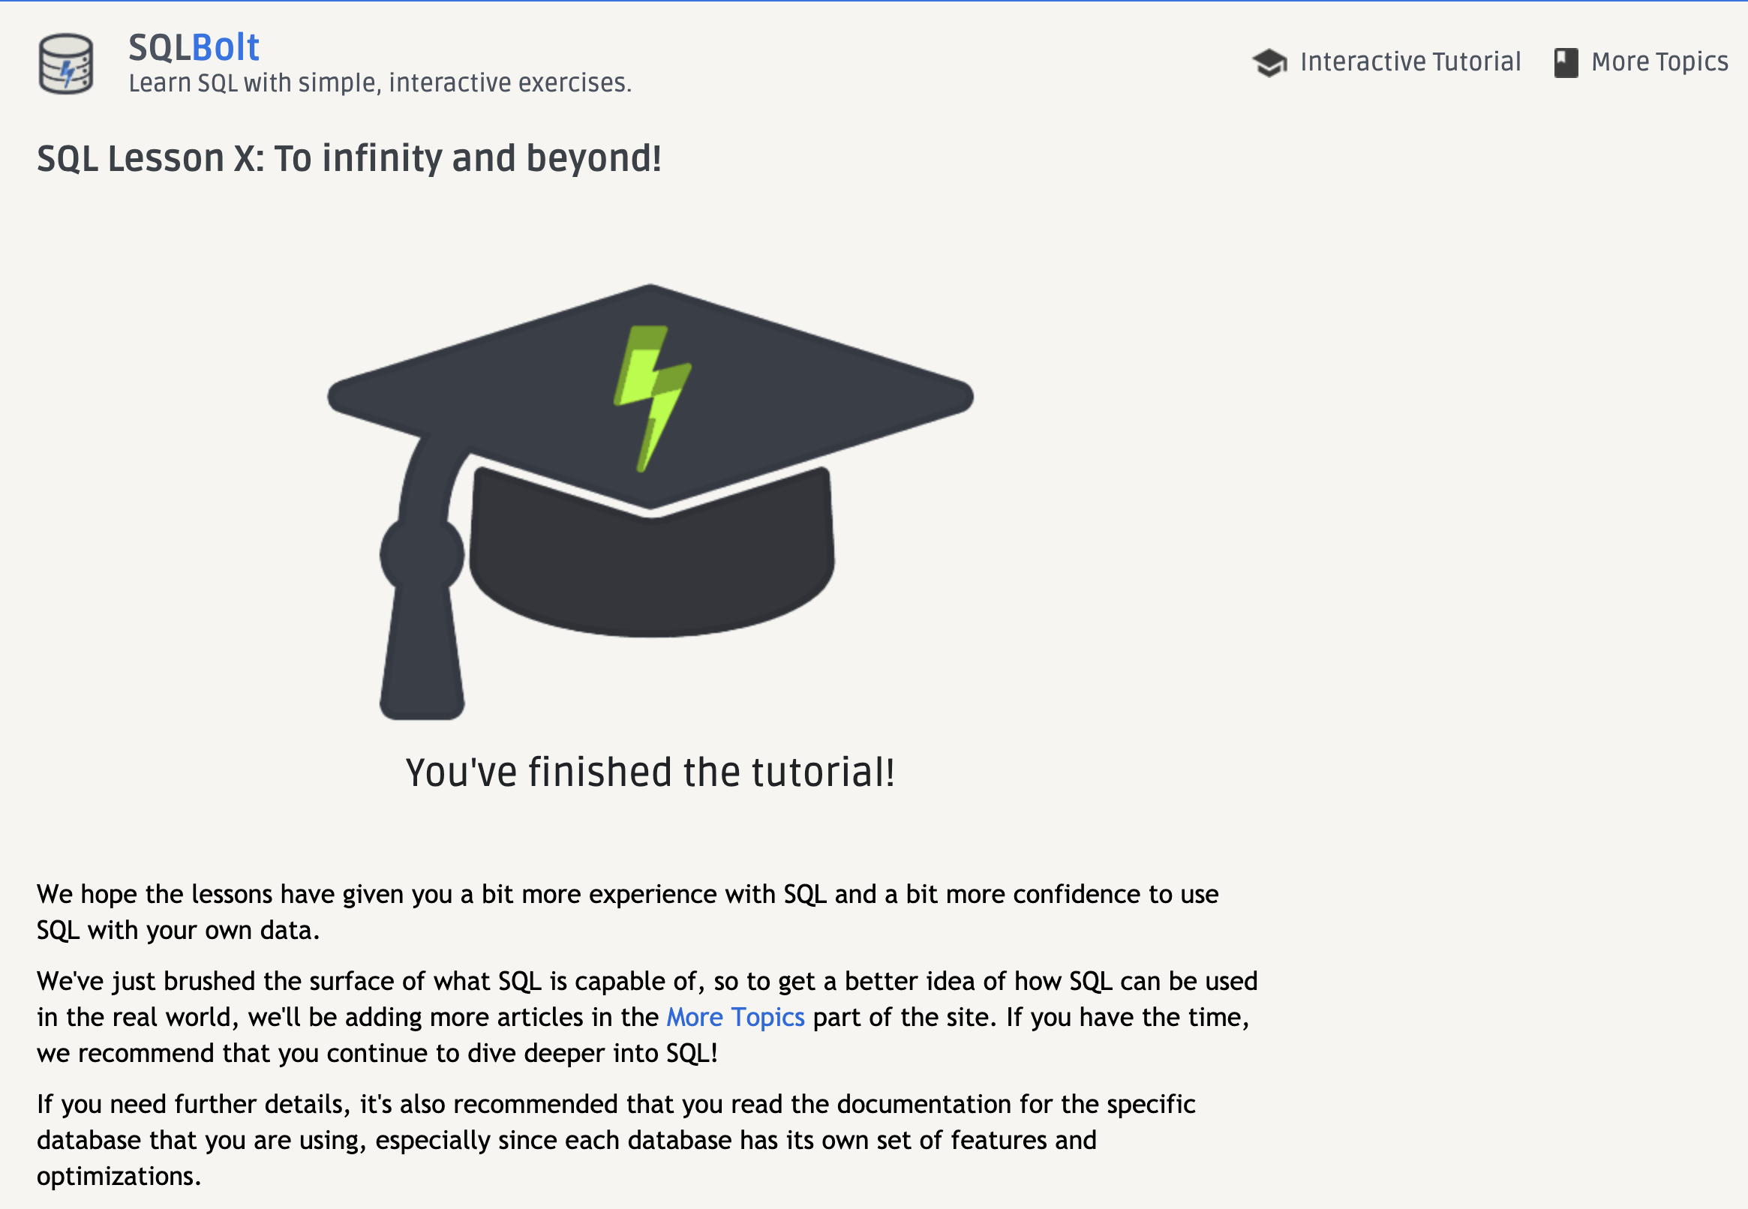Open the Interactive Tutorial nav item
This screenshot has width=1748, height=1209.
1410,62
